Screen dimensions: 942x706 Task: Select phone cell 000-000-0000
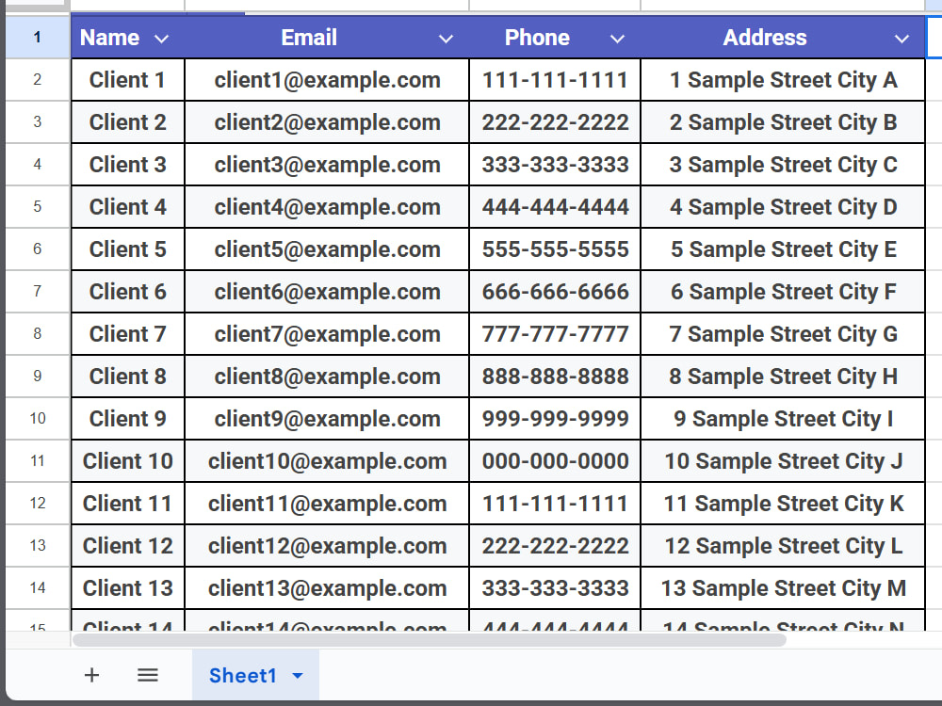click(555, 460)
